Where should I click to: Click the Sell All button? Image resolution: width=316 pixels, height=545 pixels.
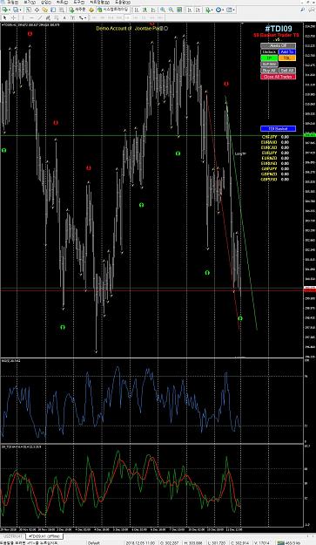point(287,71)
